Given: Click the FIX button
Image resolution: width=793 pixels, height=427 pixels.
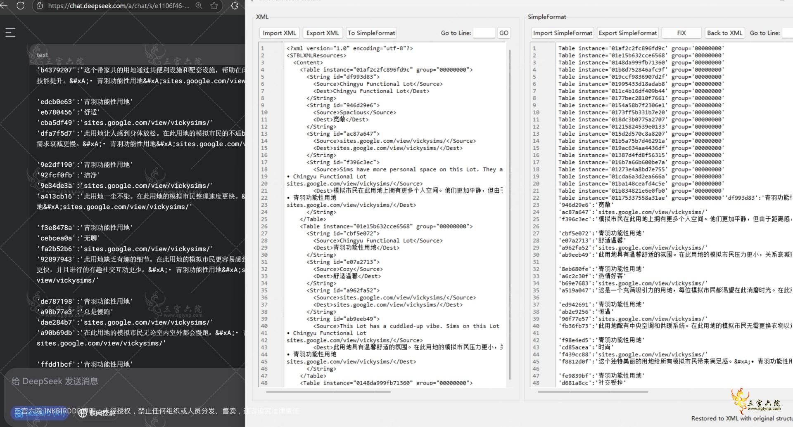Looking at the screenshot, I should click(681, 33).
